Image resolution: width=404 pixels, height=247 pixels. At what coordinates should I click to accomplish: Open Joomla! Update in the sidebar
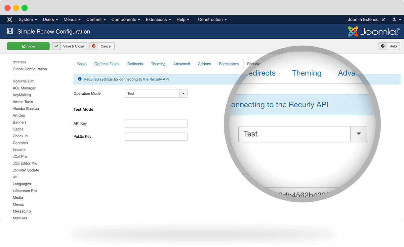[26, 170]
